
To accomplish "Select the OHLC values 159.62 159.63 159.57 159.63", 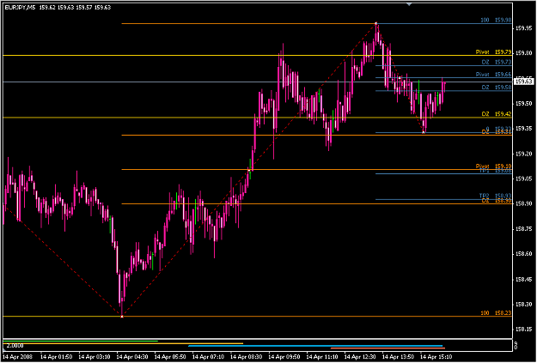I will click(75, 7).
